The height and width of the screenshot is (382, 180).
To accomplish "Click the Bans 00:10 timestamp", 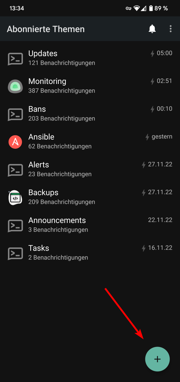I will point(164,109).
